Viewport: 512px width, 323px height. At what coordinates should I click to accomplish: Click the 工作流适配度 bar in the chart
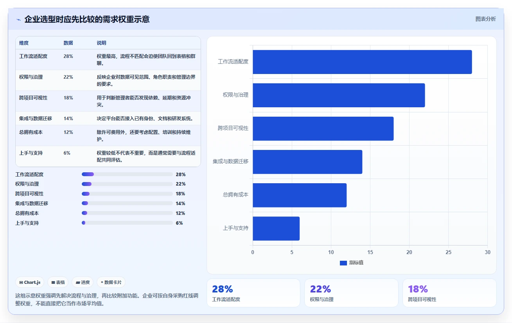point(362,62)
